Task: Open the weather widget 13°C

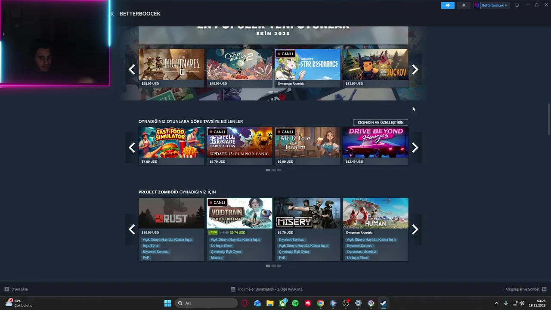Action: pos(19,303)
